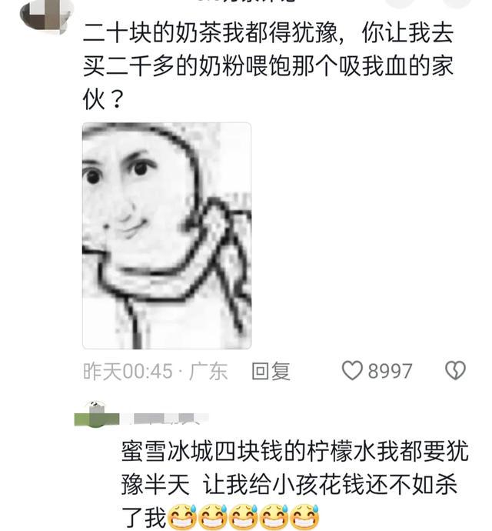Select the reply text starting 蜜雪冰城
Screen dimensions: 492x531
click(294, 484)
